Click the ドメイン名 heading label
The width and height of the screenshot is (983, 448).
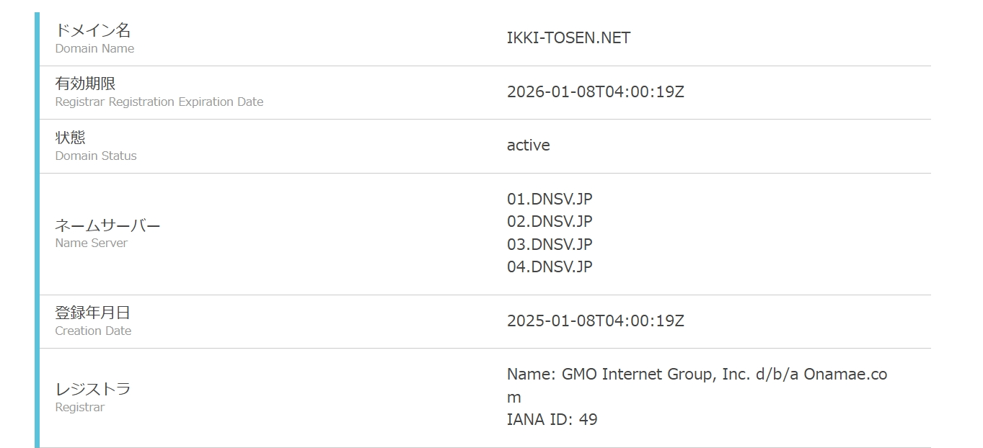[93, 30]
